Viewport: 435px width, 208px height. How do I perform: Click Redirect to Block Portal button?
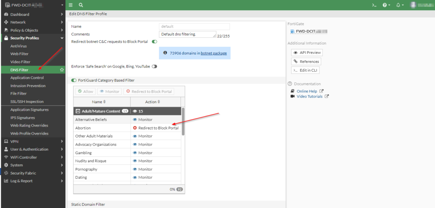pos(149,91)
